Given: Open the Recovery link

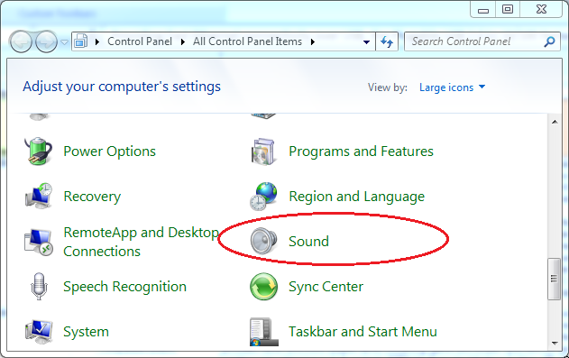Looking at the screenshot, I should (92, 197).
